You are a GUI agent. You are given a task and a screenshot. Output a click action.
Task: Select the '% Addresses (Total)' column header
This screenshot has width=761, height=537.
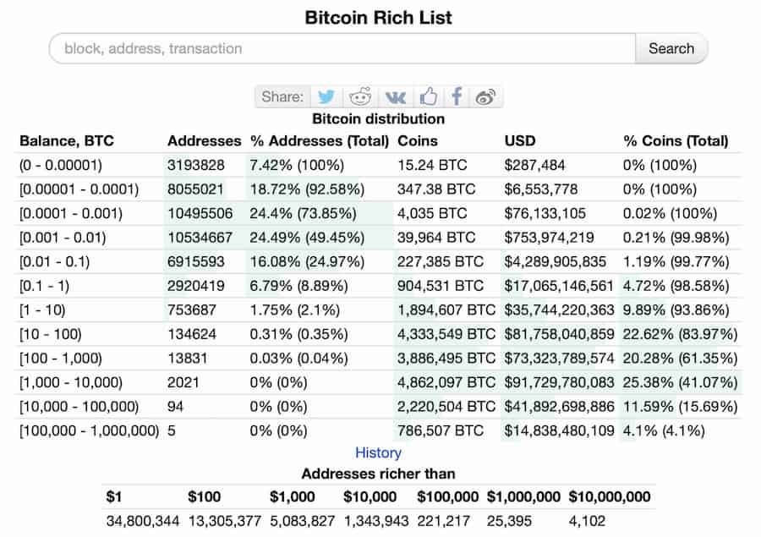(319, 141)
